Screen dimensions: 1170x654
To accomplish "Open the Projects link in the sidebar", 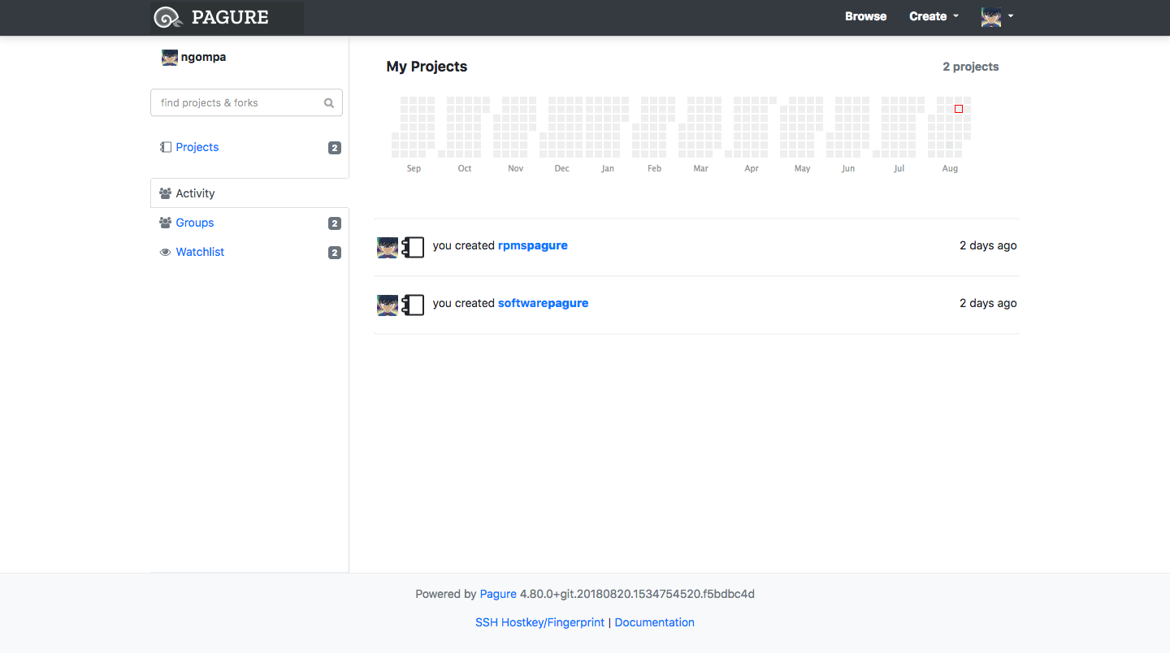I will 197,147.
